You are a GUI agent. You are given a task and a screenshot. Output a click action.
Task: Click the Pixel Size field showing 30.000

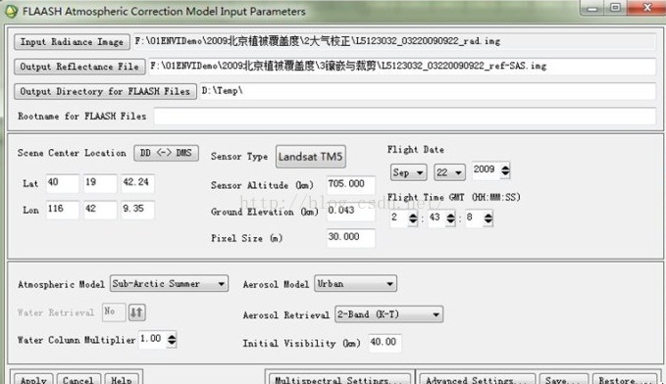(351, 237)
